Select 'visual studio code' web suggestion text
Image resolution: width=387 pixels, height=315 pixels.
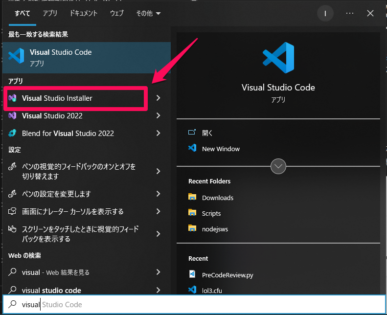pyautogui.click(x=51, y=291)
